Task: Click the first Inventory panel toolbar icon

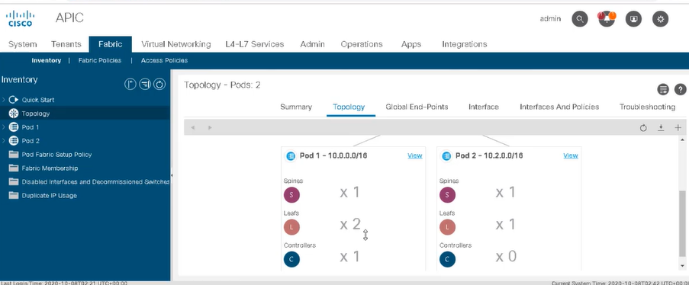Action: [130, 84]
